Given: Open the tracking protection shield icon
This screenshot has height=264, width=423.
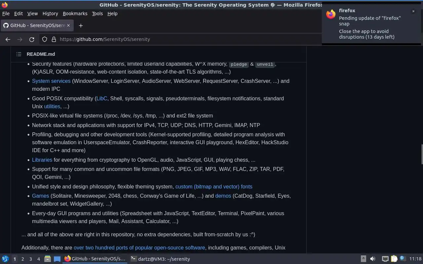Looking at the screenshot, I should [x=45, y=39].
